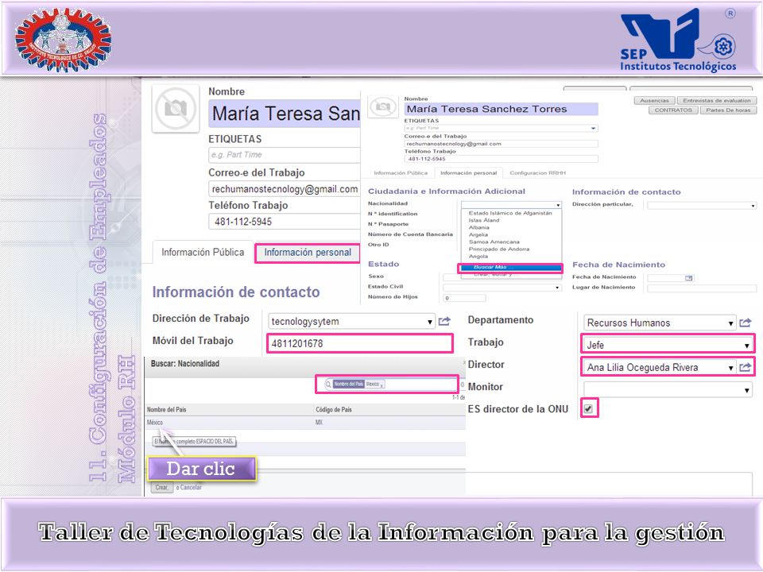Select small Información Pública tab below Teléfono Trabajo
The width and height of the screenshot is (763, 572).
pos(401,172)
